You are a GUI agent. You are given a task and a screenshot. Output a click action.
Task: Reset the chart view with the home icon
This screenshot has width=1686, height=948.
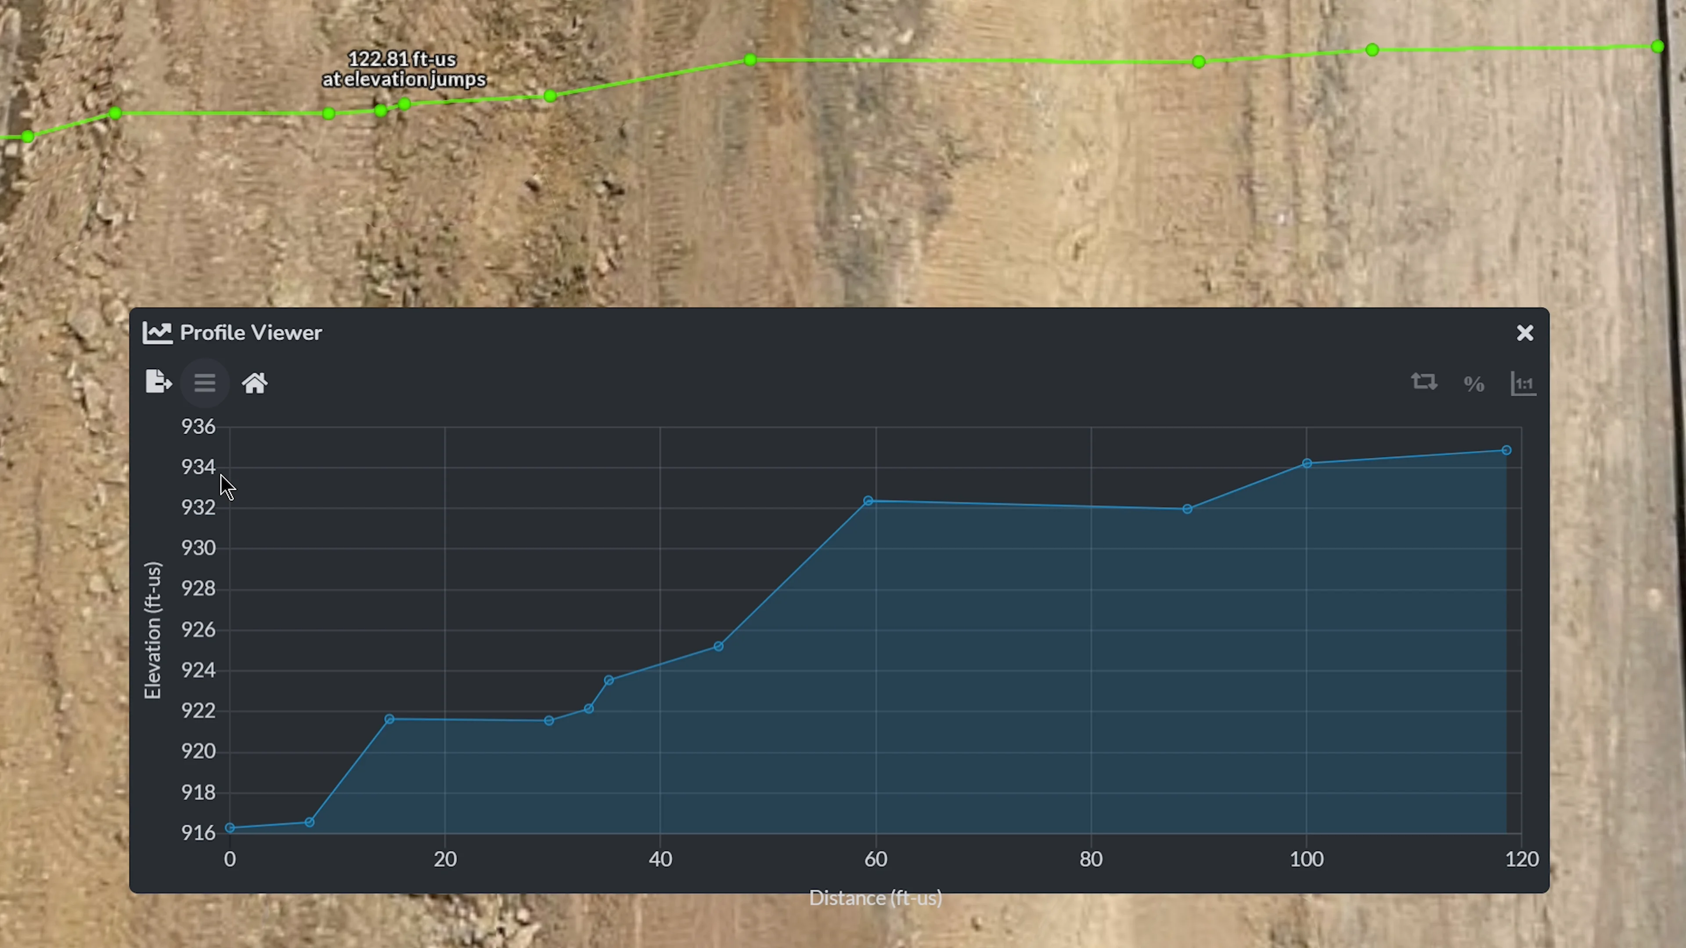255,383
